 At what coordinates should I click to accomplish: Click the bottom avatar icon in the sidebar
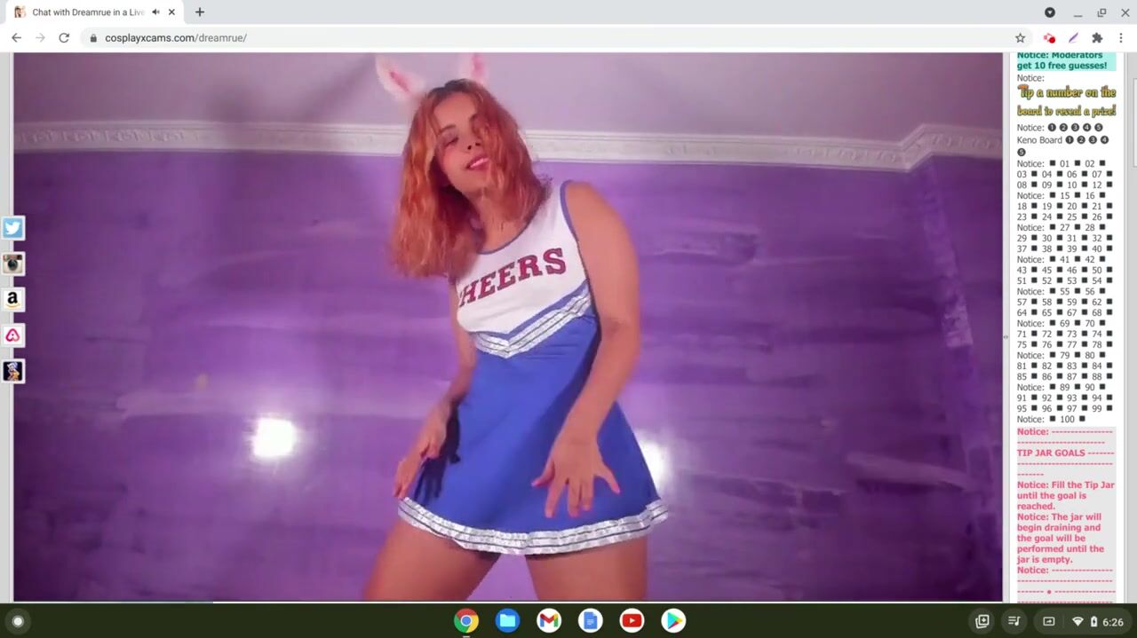(12, 371)
